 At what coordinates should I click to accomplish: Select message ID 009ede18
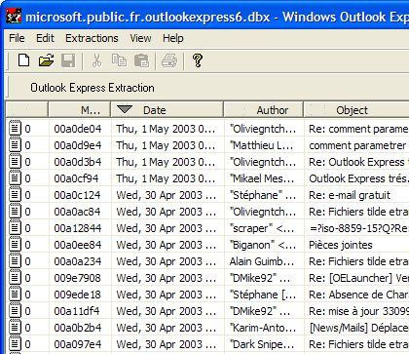pos(78,295)
